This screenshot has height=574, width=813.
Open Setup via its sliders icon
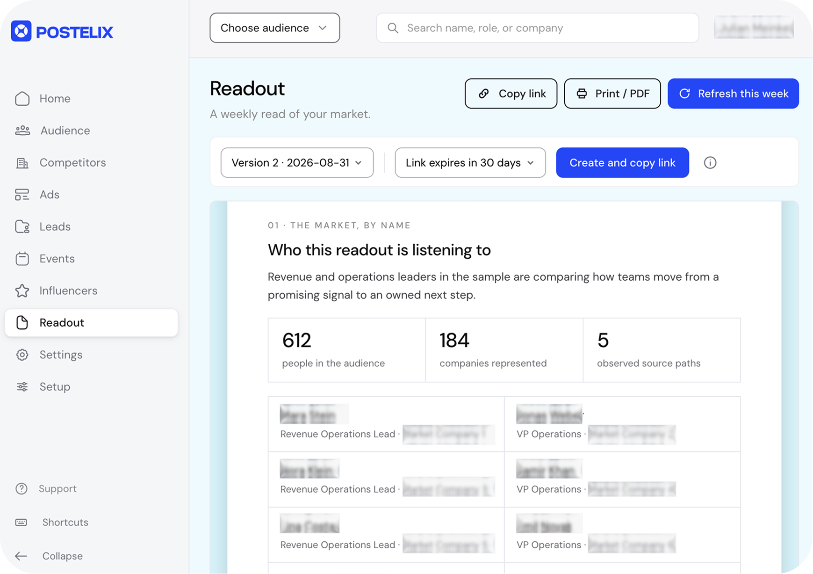point(22,387)
